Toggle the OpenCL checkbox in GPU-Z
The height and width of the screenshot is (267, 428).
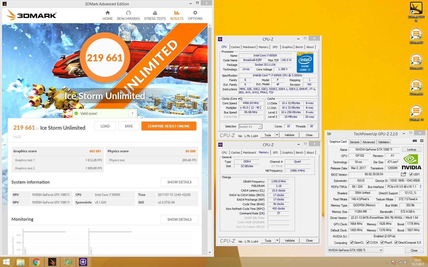tap(352, 243)
